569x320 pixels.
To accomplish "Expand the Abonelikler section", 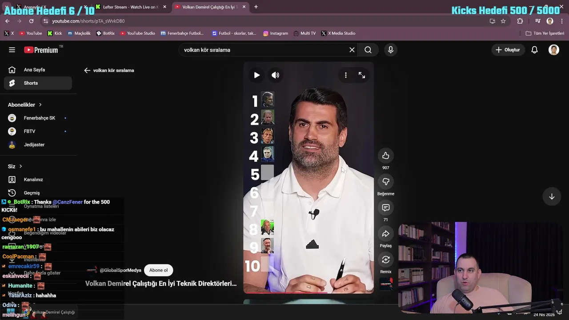I will (x=25, y=105).
